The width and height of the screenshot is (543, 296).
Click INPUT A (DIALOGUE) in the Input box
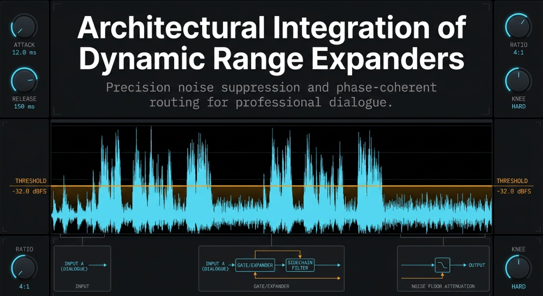tap(74, 266)
